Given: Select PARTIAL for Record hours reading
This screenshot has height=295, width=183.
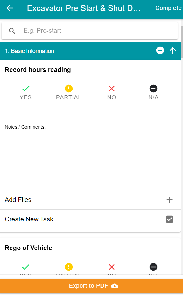Looking at the screenshot, I should 68,93.
